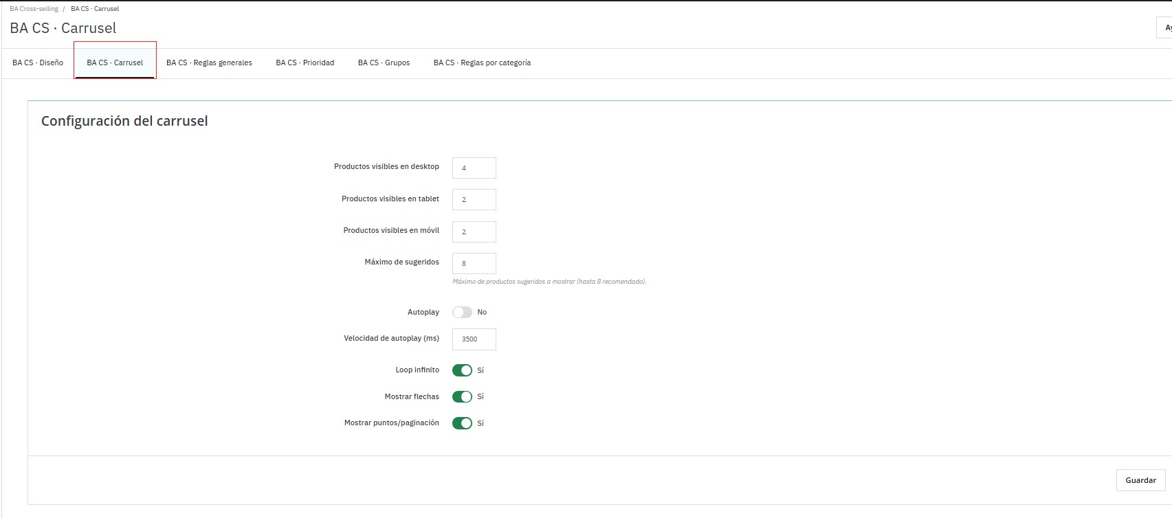
Task: Click the partially visible button at top right
Action: [1164, 27]
